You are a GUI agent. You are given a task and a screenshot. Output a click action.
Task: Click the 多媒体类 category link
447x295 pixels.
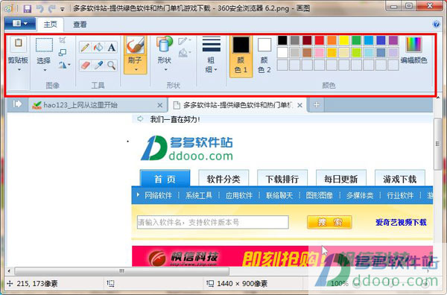[360, 195]
